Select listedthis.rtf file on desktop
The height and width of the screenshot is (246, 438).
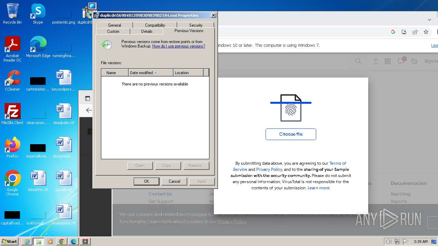coord(38,181)
